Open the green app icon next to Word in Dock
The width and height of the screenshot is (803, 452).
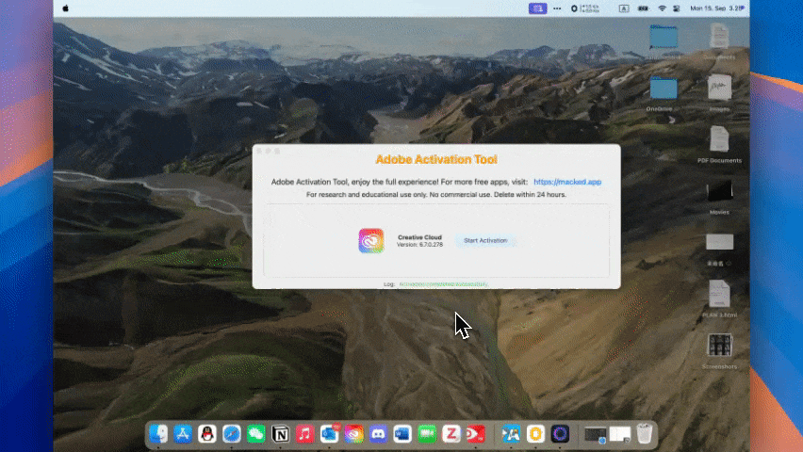pos(427,434)
